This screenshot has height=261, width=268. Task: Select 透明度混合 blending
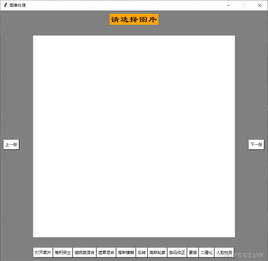(85, 252)
